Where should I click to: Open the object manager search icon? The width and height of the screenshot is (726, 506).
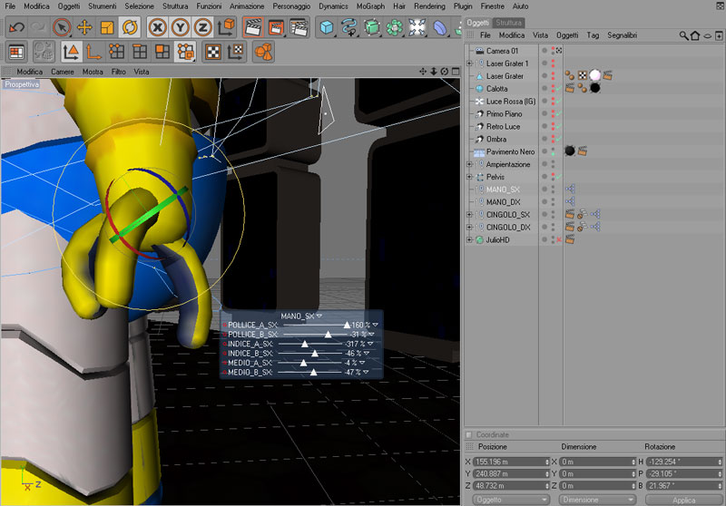(x=683, y=35)
